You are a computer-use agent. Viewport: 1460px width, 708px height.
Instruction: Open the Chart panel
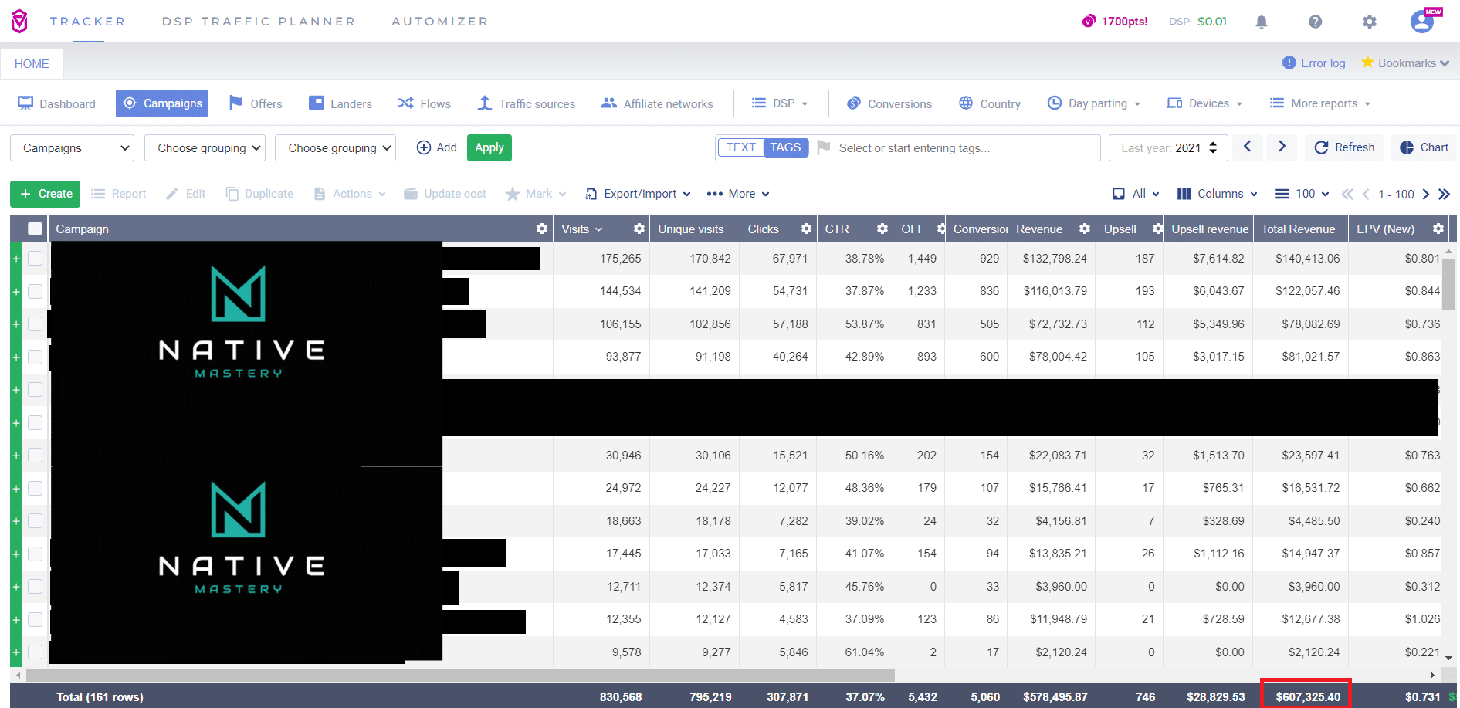tap(1423, 147)
